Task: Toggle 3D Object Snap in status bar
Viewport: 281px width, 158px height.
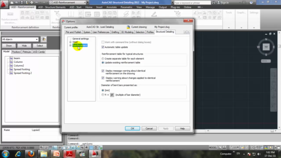Action: (68, 147)
